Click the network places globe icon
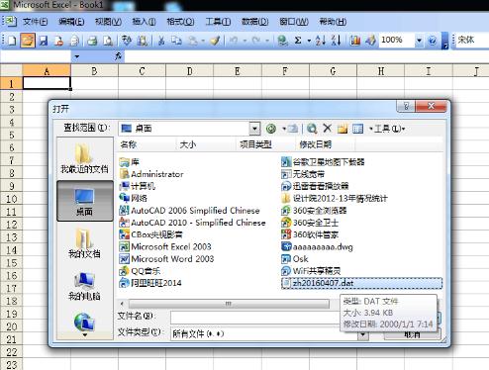 pos(84,323)
